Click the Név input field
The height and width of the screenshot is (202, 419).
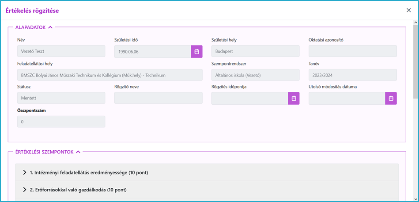(x=61, y=51)
